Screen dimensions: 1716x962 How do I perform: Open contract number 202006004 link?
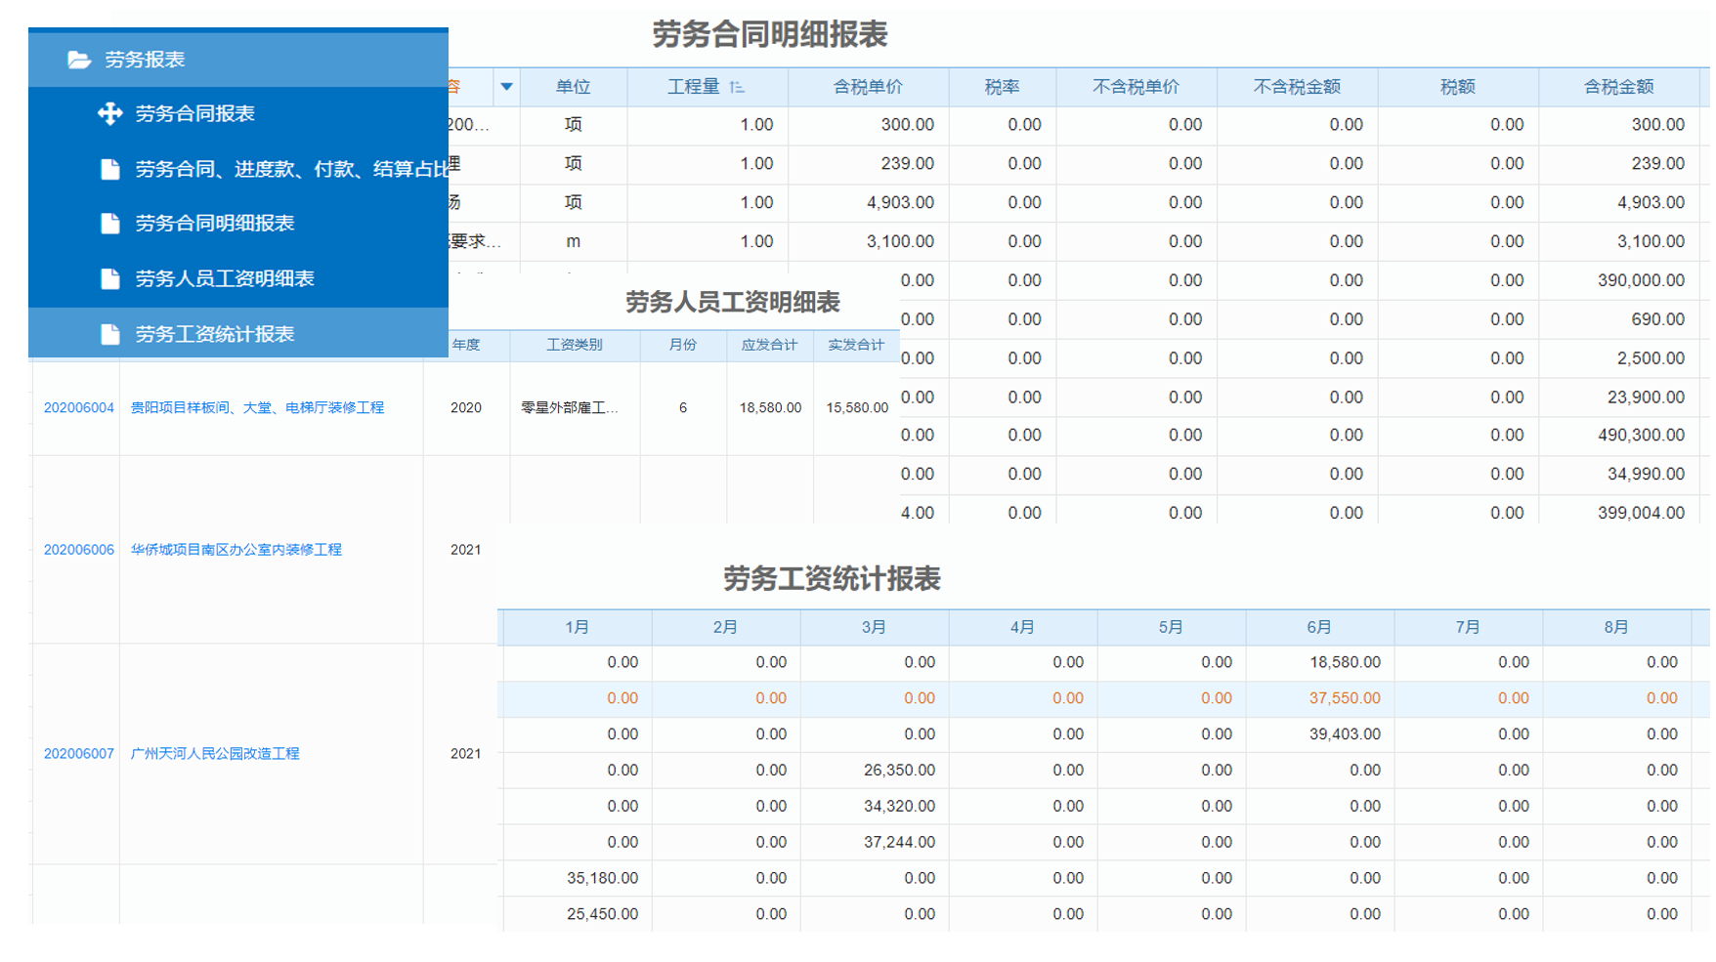(x=78, y=408)
